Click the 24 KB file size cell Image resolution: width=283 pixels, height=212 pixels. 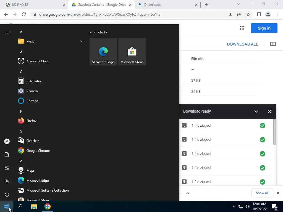pyautogui.click(x=196, y=91)
